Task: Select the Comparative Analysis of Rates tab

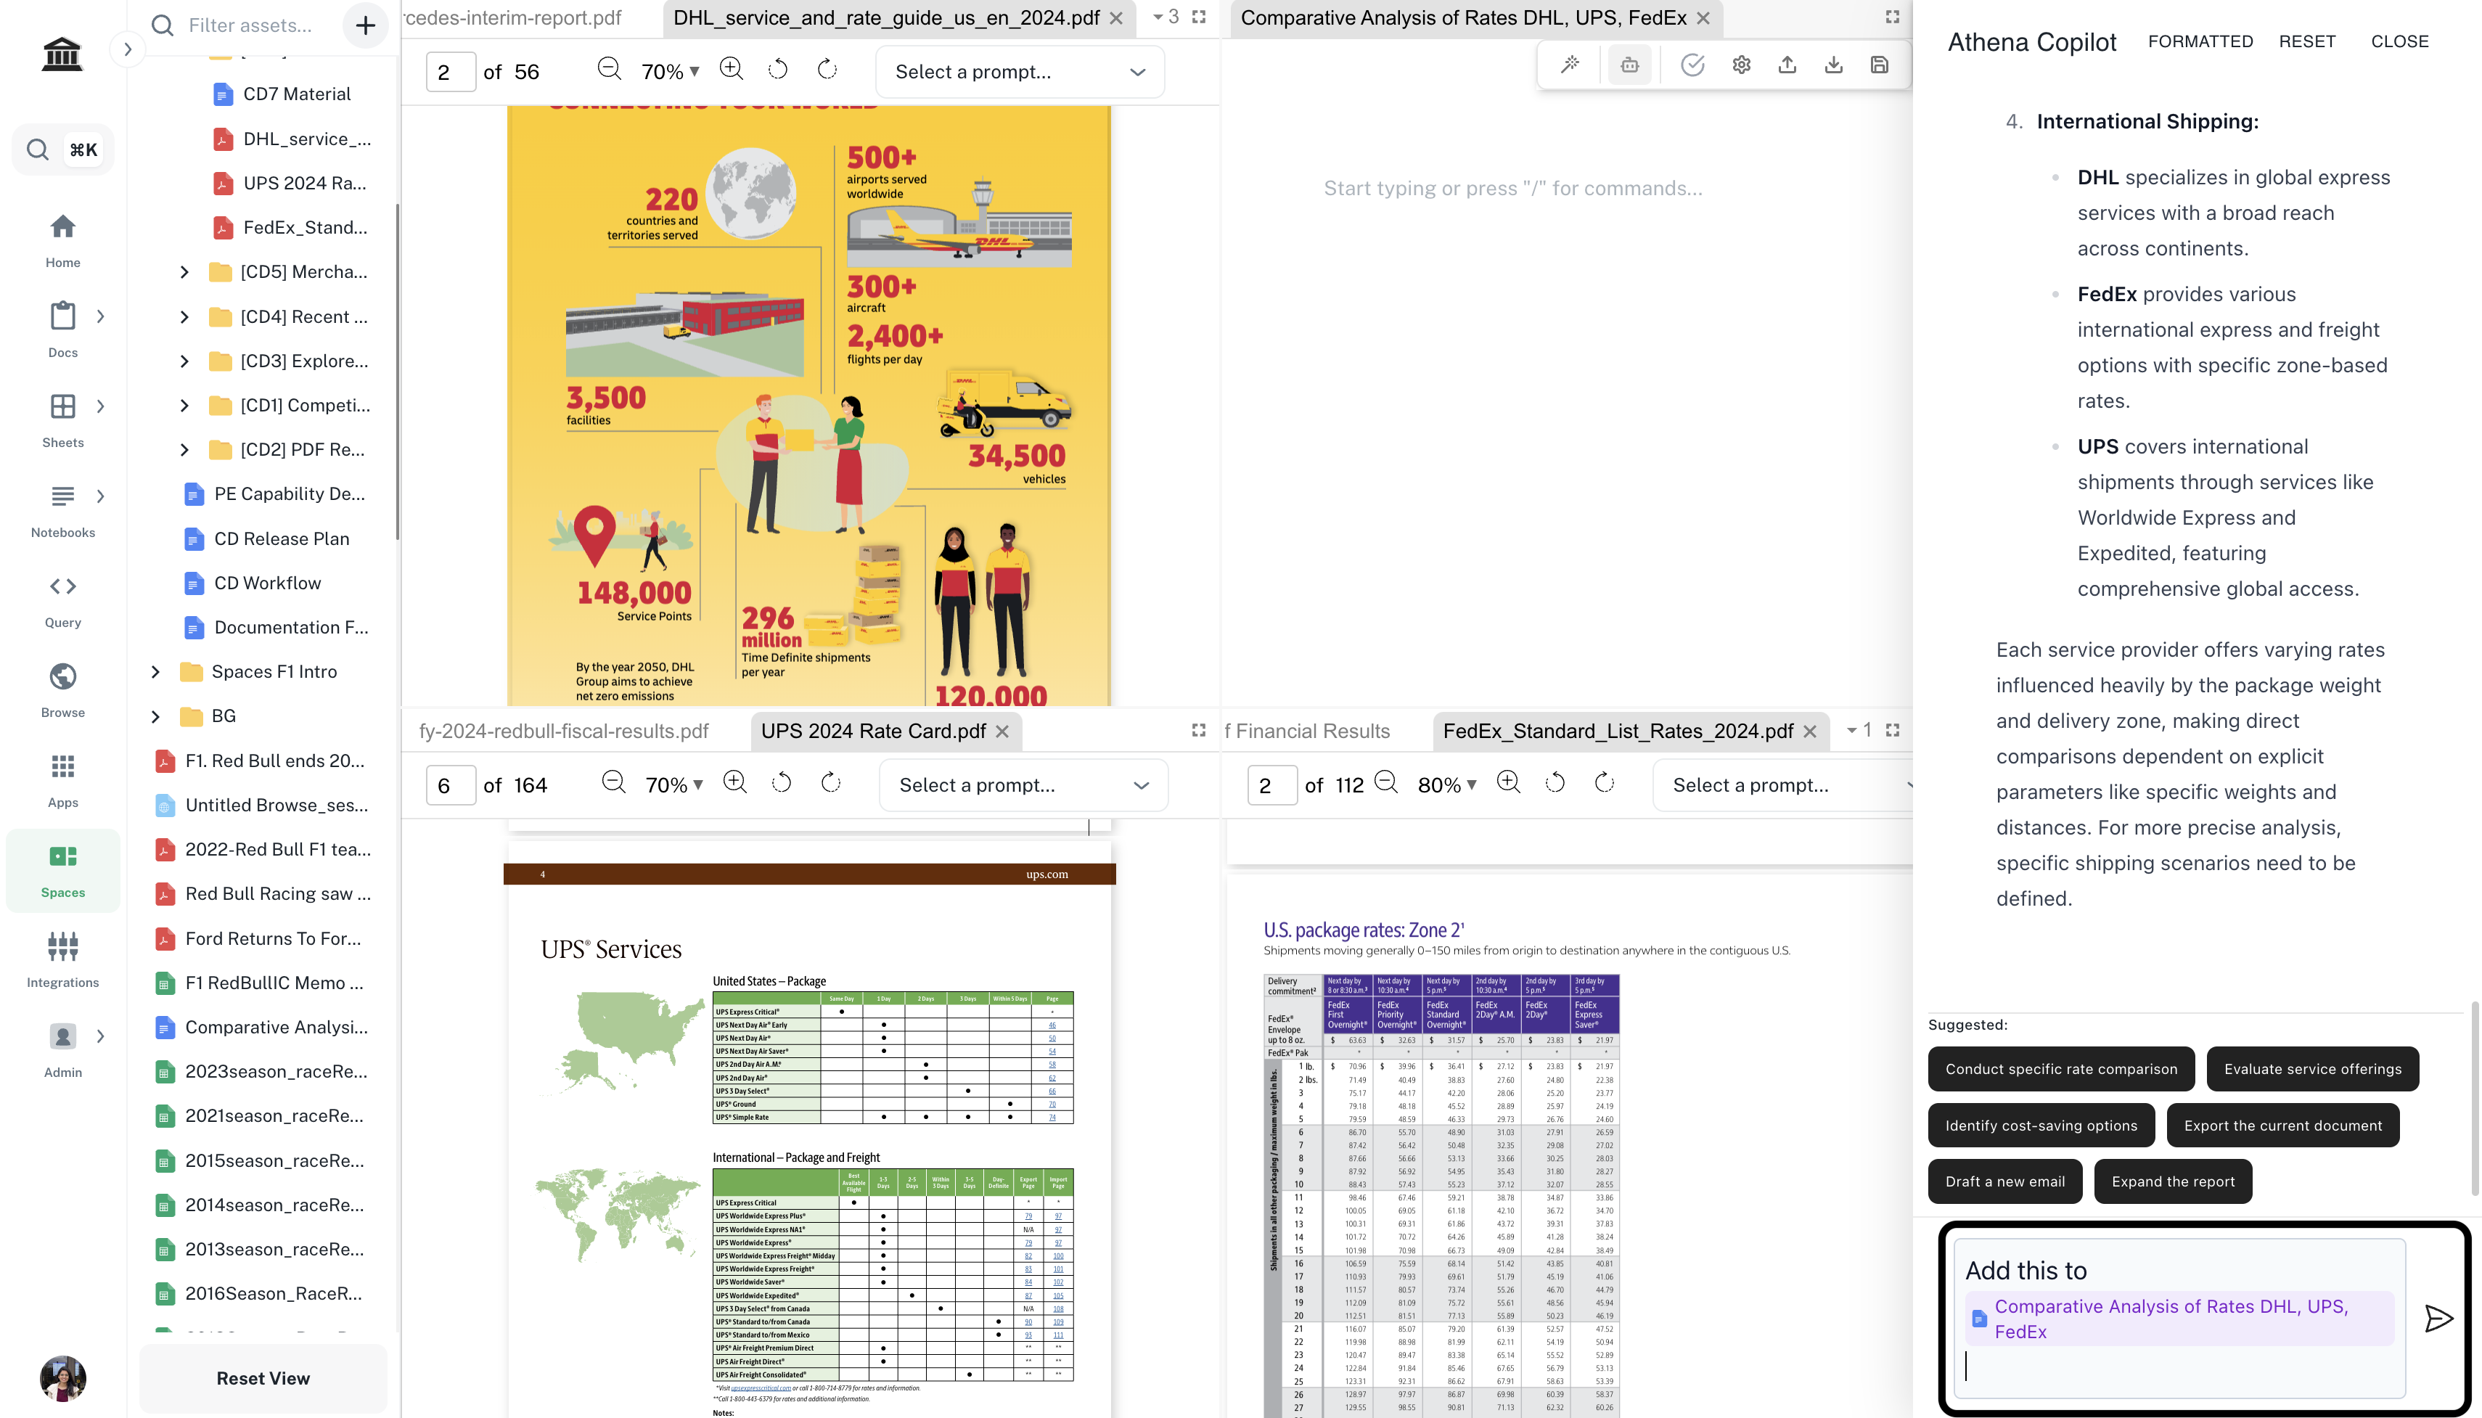Action: click(1464, 17)
